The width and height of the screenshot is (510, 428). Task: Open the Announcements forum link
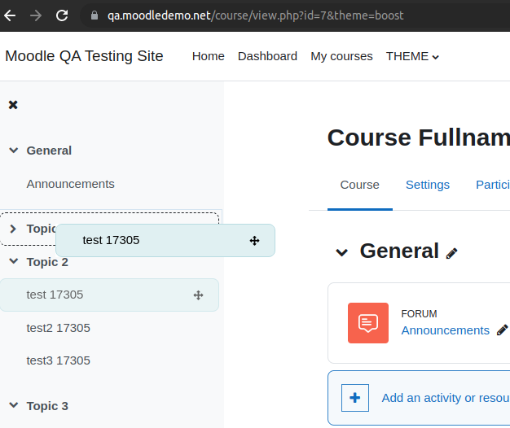[x=446, y=330]
